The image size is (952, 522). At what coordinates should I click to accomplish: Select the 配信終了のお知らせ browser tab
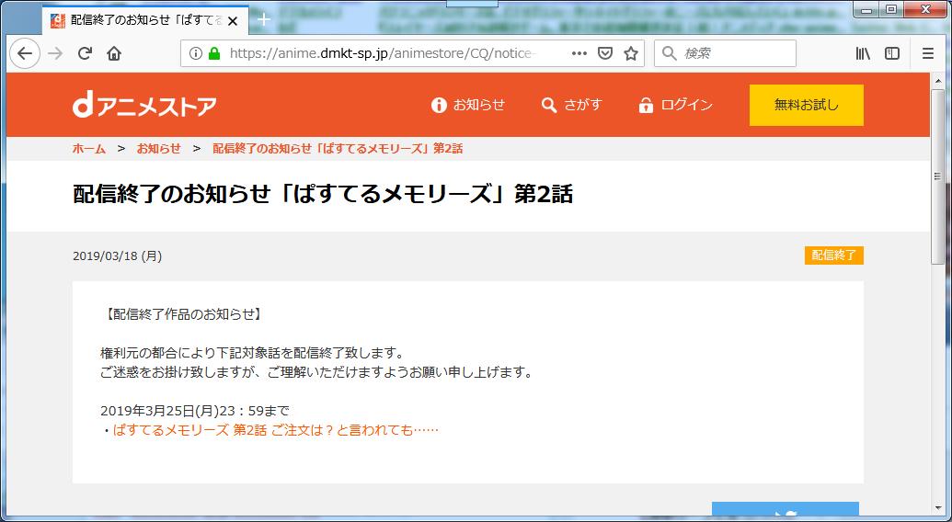pos(145,20)
